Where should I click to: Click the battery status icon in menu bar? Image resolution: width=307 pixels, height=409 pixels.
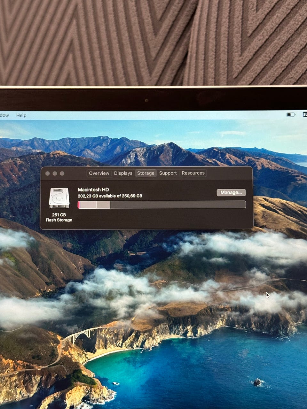(x=290, y=114)
